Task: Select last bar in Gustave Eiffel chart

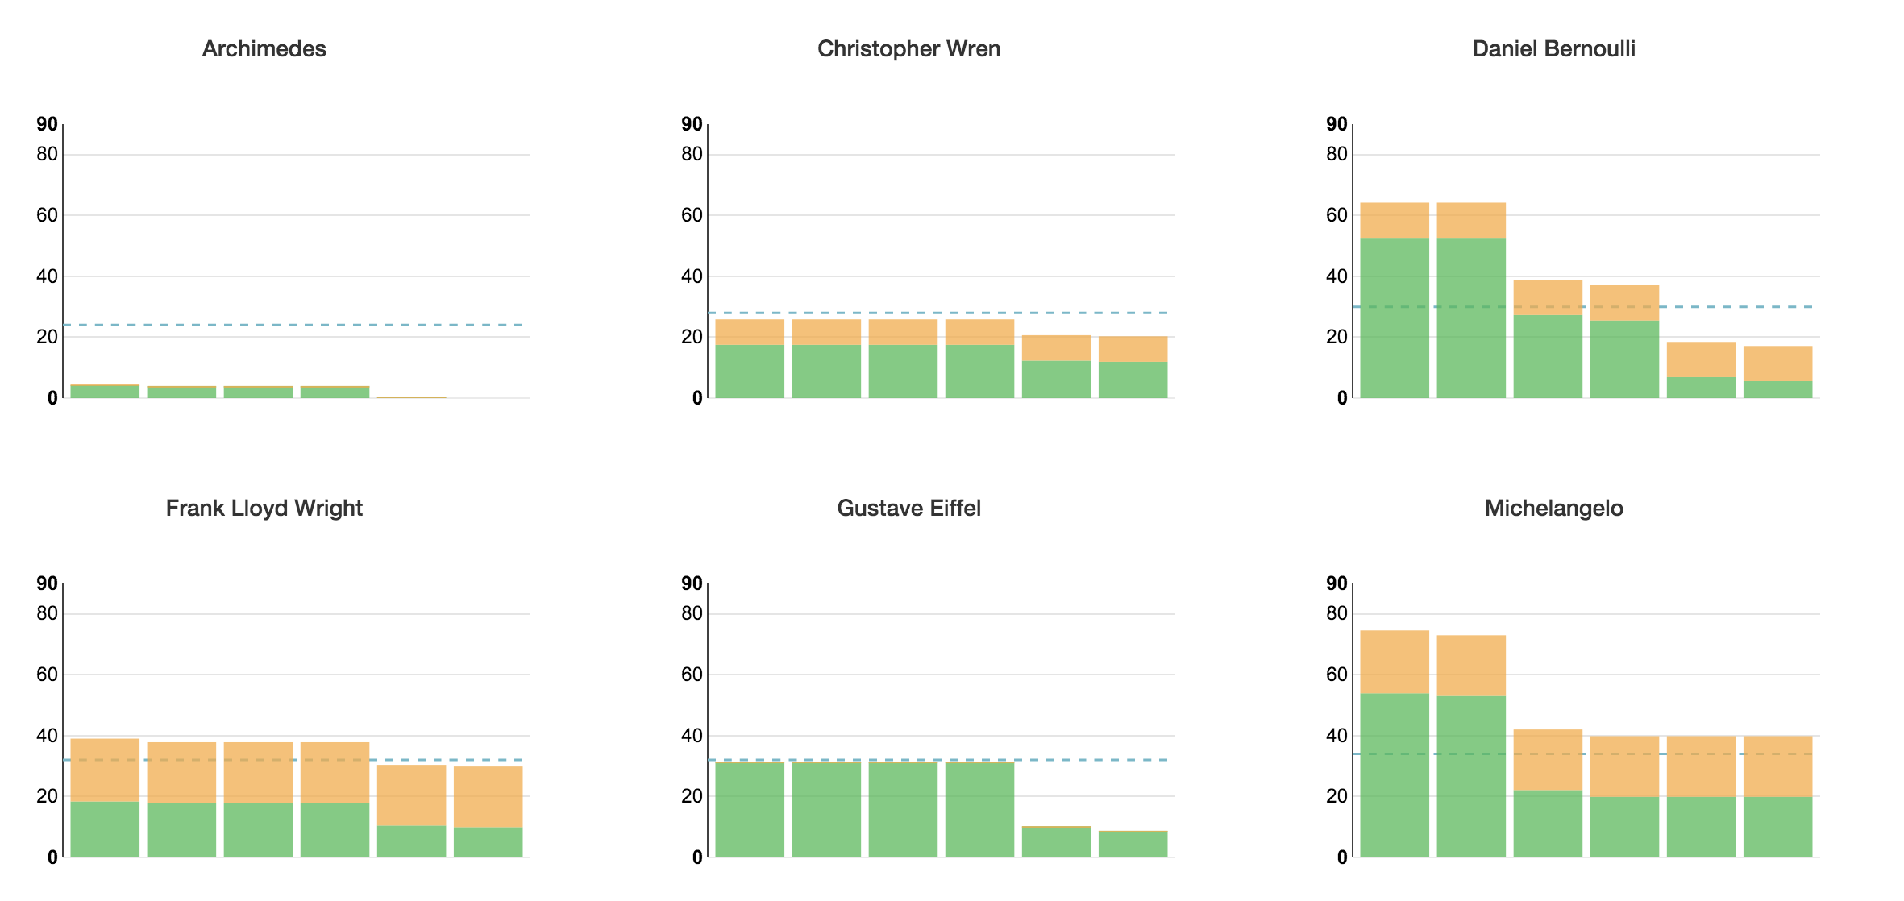Action: coord(1133,844)
